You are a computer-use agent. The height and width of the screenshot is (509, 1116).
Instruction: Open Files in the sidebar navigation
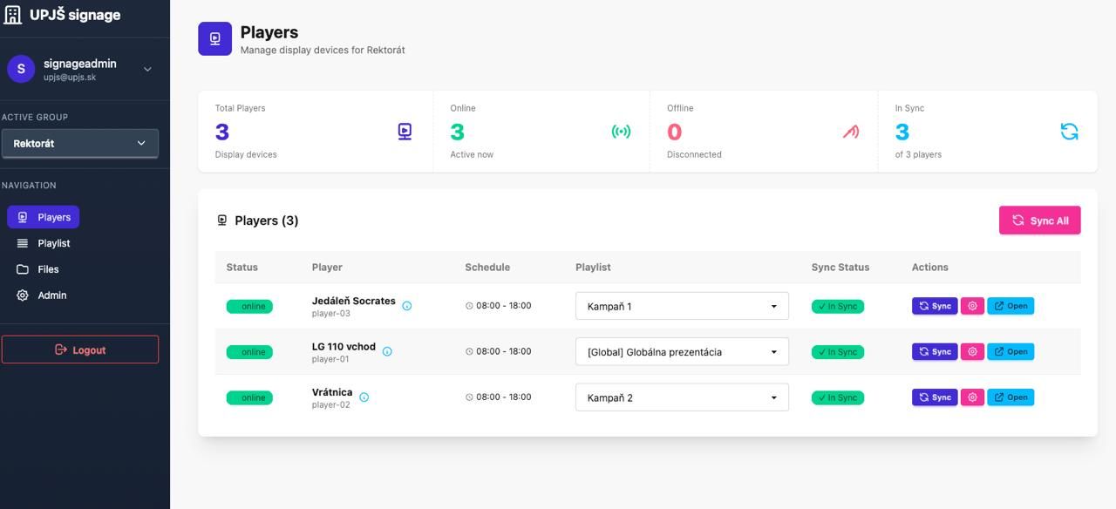pos(48,269)
